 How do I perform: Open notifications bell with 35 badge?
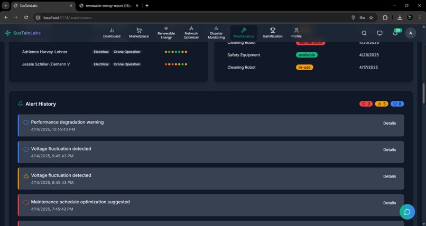tap(395, 33)
